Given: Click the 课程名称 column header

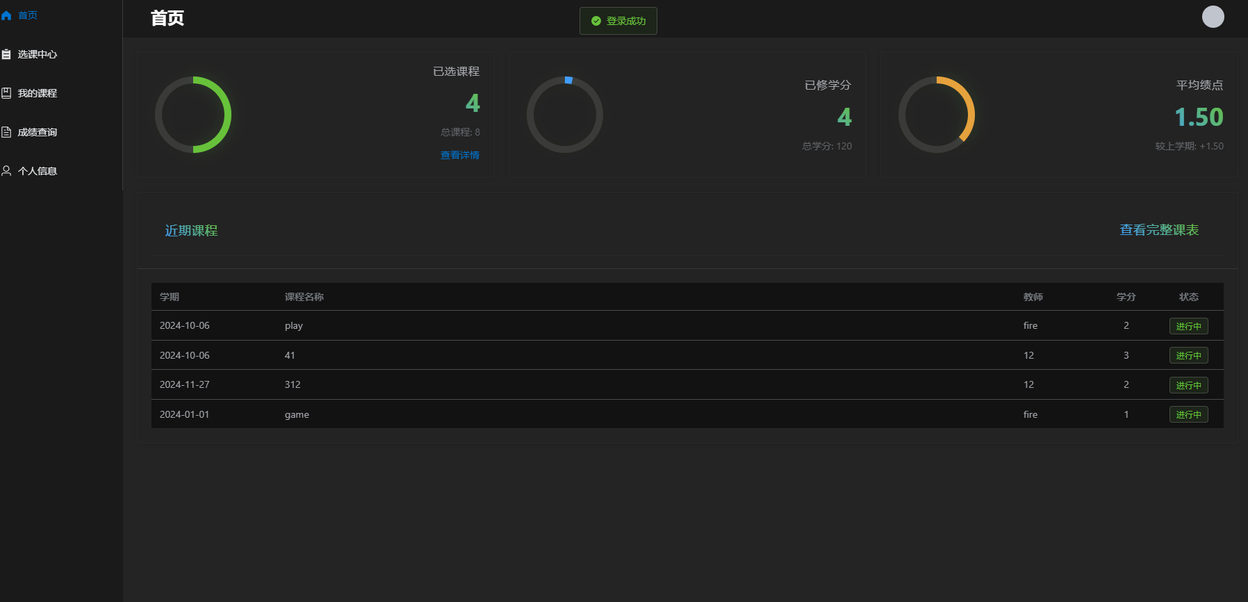Looking at the screenshot, I should tap(304, 297).
